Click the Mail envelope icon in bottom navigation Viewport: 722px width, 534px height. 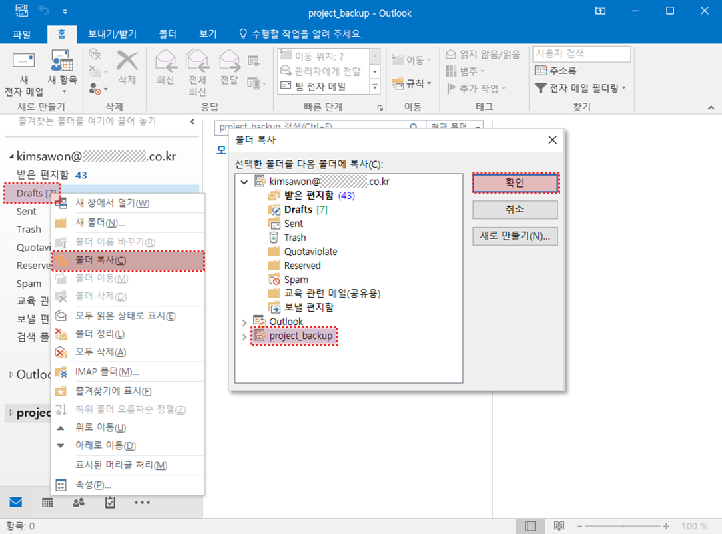tap(16, 502)
